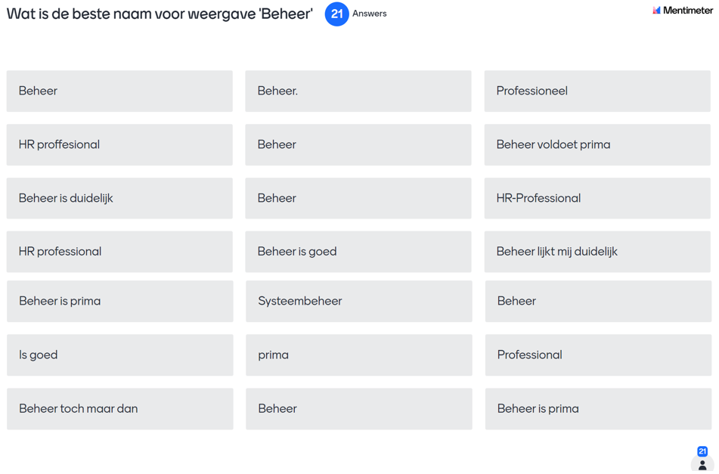Click the Mentimeter logo icon

(656, 11)
